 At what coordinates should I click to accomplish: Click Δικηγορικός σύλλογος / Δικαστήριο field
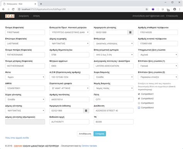click(114, 66)
